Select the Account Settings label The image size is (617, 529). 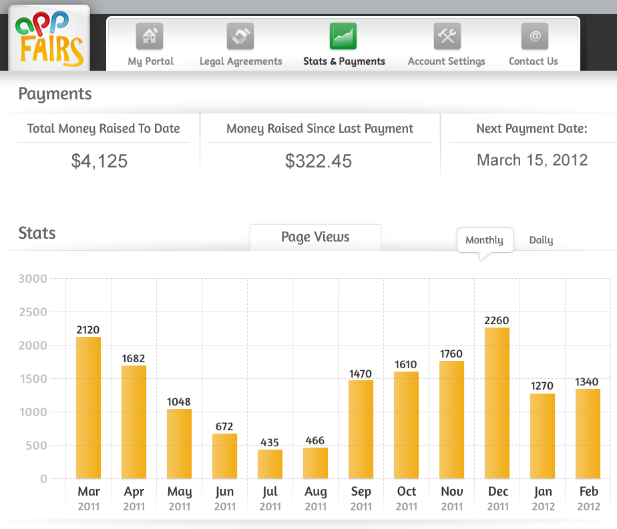(446, 61)
